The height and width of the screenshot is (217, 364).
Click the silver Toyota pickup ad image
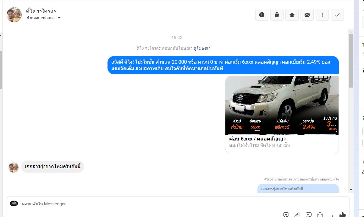(282, 105)
